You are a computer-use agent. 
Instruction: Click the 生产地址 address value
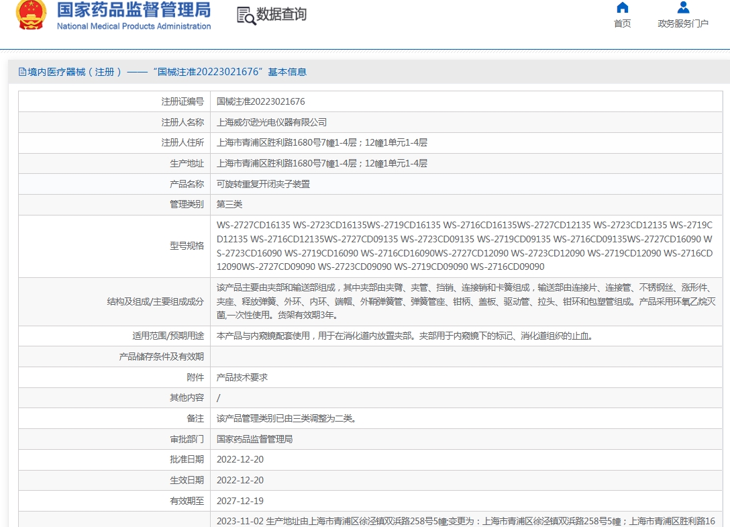[x=321, y=163]
